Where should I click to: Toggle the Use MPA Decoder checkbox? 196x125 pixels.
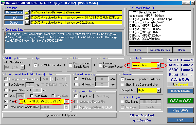coord(35,65)
